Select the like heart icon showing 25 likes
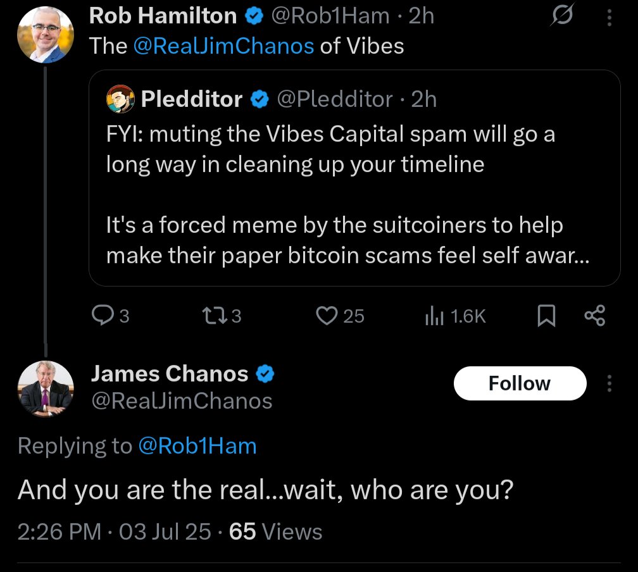Viewport: 638px width, 572px height. pos(327,315)
